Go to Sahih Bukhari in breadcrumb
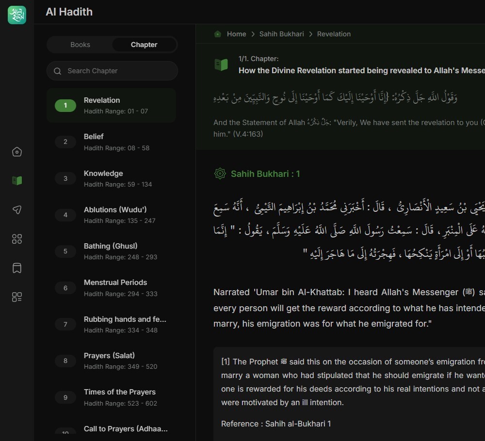The width and height of the screenshot is (485, 441). pos(281,34)
